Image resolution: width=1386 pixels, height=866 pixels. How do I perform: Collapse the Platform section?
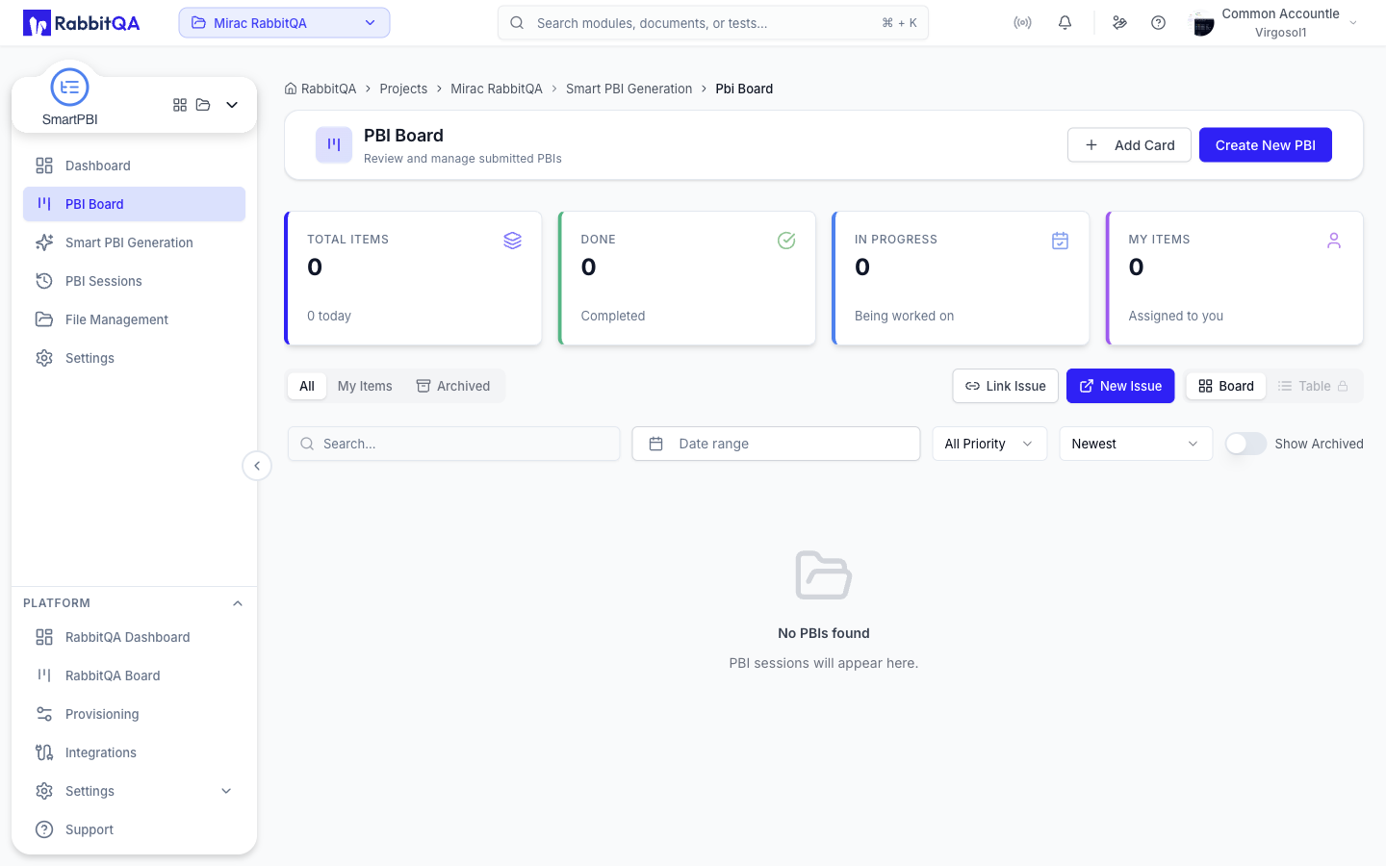[x=238, y=603]
